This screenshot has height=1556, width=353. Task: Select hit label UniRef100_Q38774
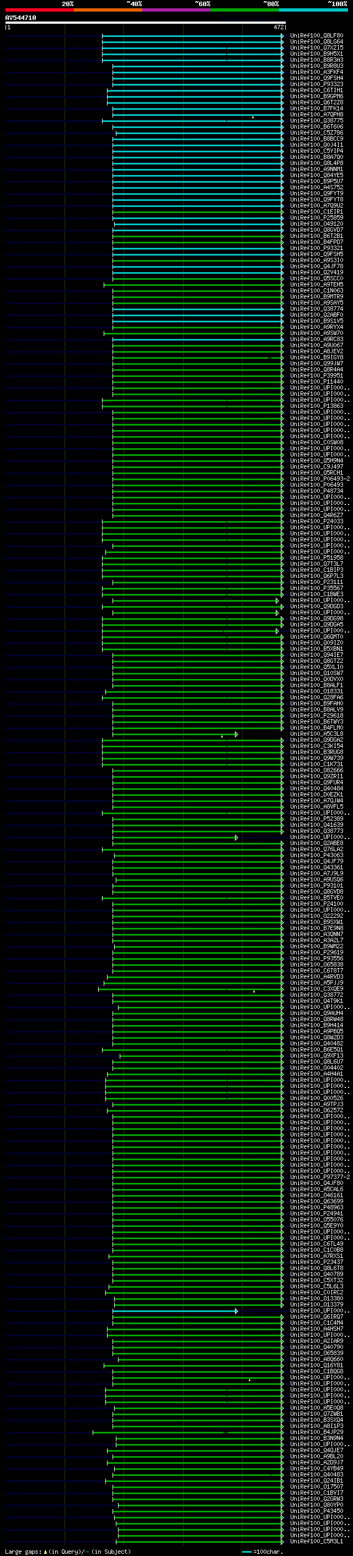[317, 309]
